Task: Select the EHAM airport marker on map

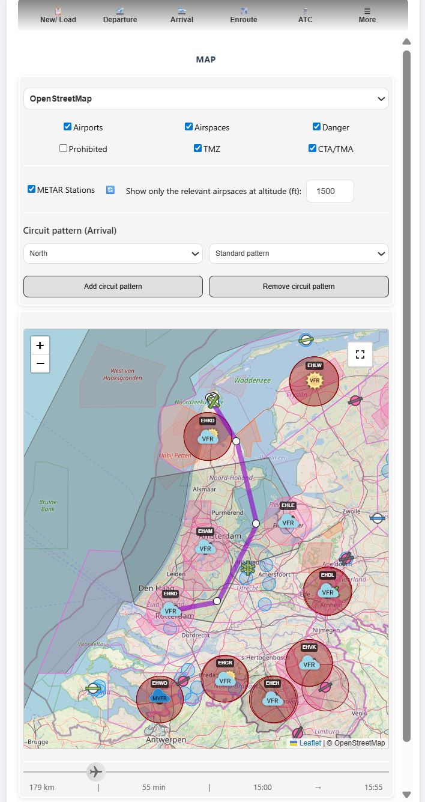Action: coord(205,547)
